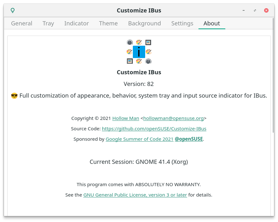Viewport: 278px width, 222px height.
Task: Click the hollowman@opensuse.org email link
Action: point(174,118)
